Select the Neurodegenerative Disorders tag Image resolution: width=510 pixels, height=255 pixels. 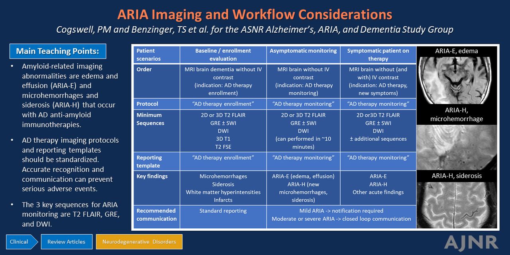139,241
